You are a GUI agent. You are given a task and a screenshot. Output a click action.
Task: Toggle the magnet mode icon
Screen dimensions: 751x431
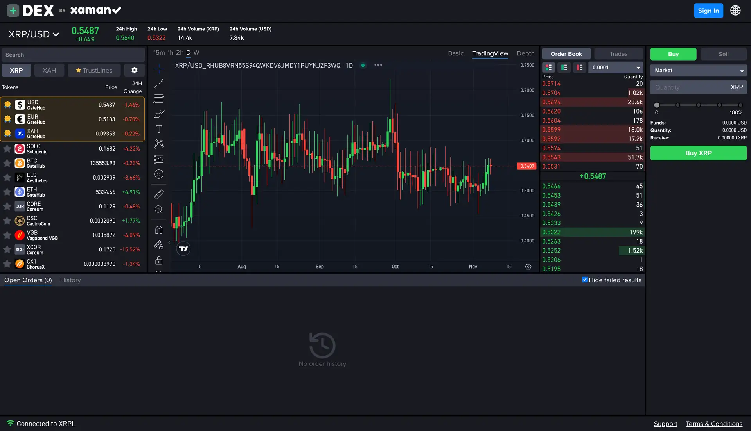click(159, 230)
